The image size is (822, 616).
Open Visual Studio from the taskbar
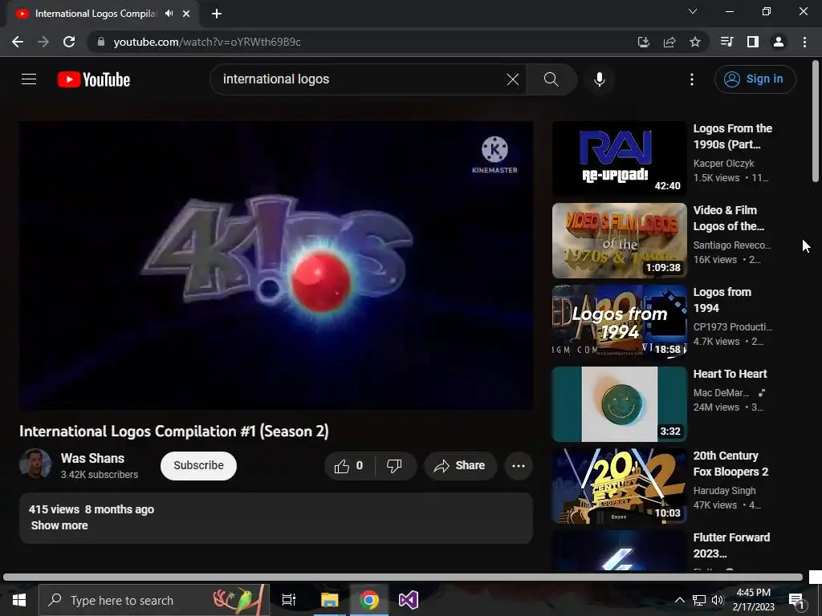[409, 600]
